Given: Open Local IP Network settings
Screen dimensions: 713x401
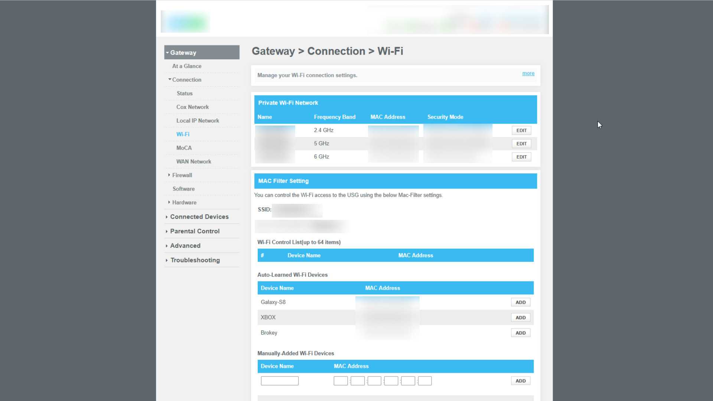Looking at the screenshot, I should pyautogui.click(x=198, y=121).
